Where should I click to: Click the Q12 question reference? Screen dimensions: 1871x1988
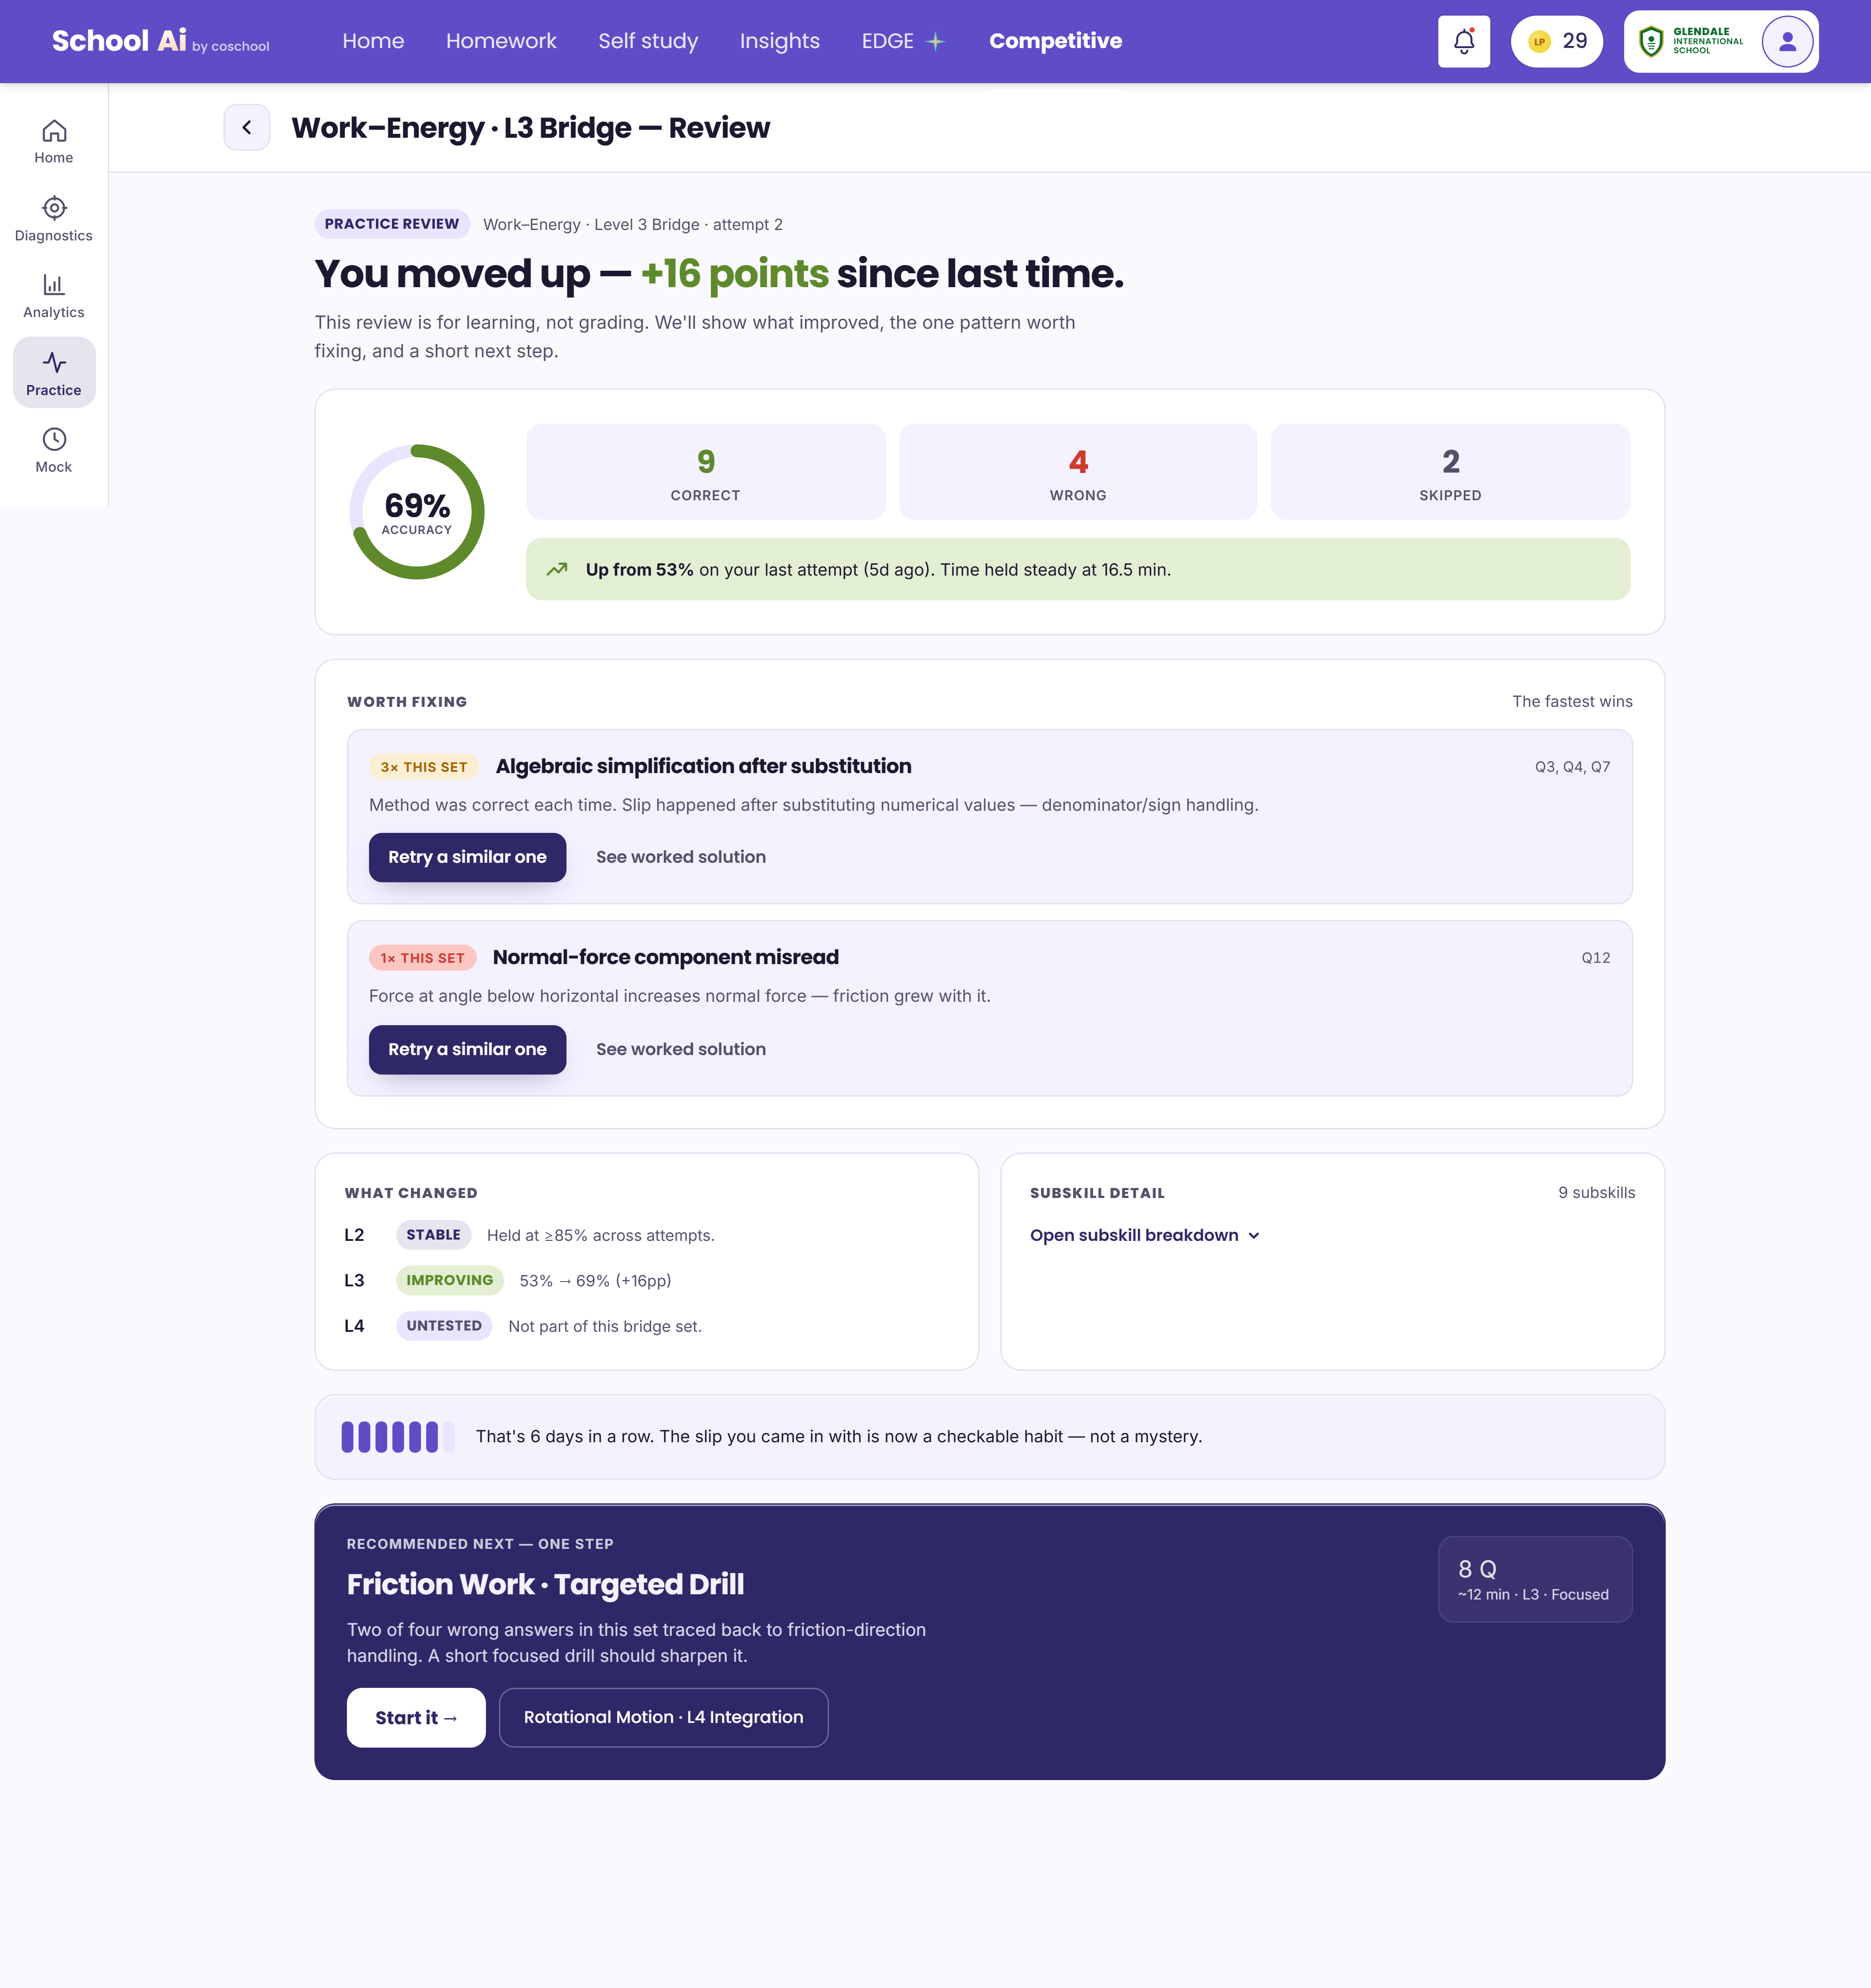tap(1596, 958)
